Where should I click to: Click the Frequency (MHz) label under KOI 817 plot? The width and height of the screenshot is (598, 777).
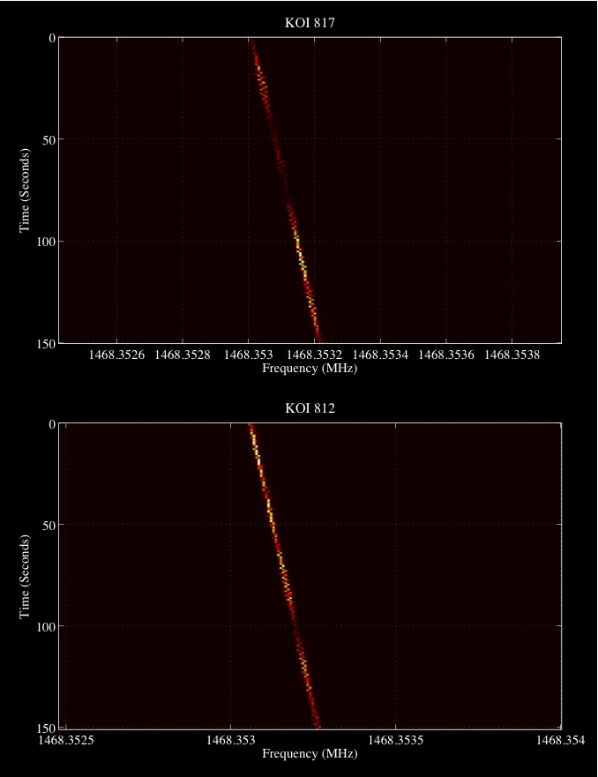click(x=310, y=369)
